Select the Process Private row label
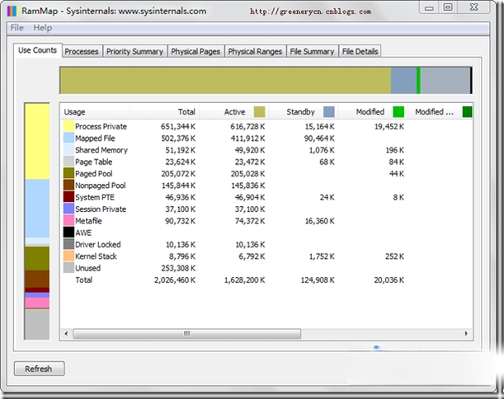The height and width of the screenshot is (399, 504). coord(101,127)
